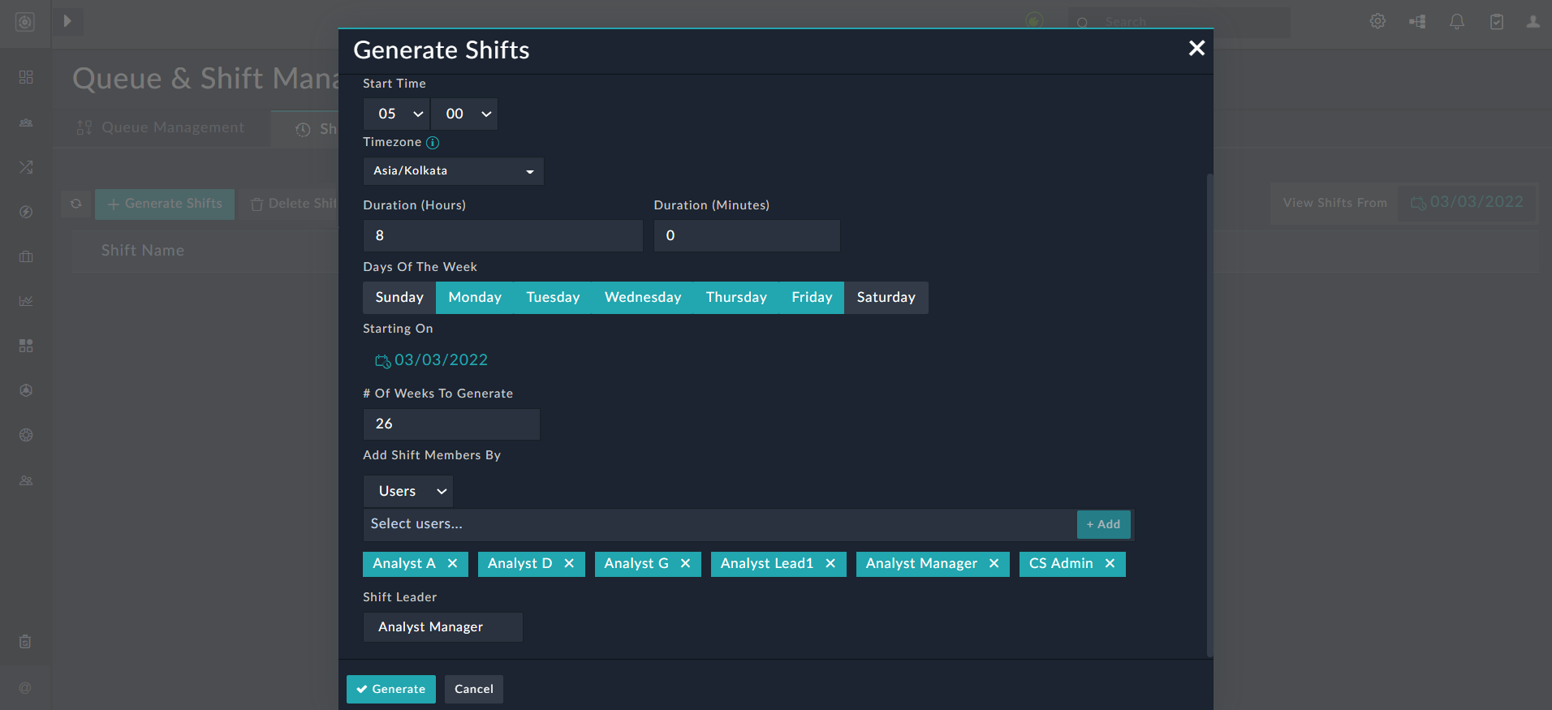Open the Add Shift Members By dropdown
The image size is (1552, 710).
pyautogui.click(x=408, y=492)
